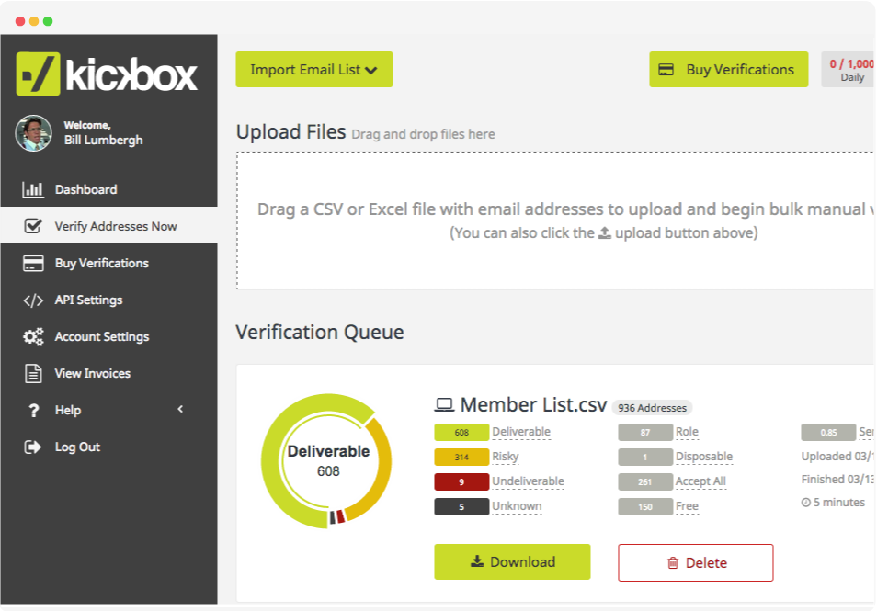Image resolution: width=877 pixels, height=611 pixels.
Task: Click the 0 / 1,000 Daily counter
Action: point(849,69)
